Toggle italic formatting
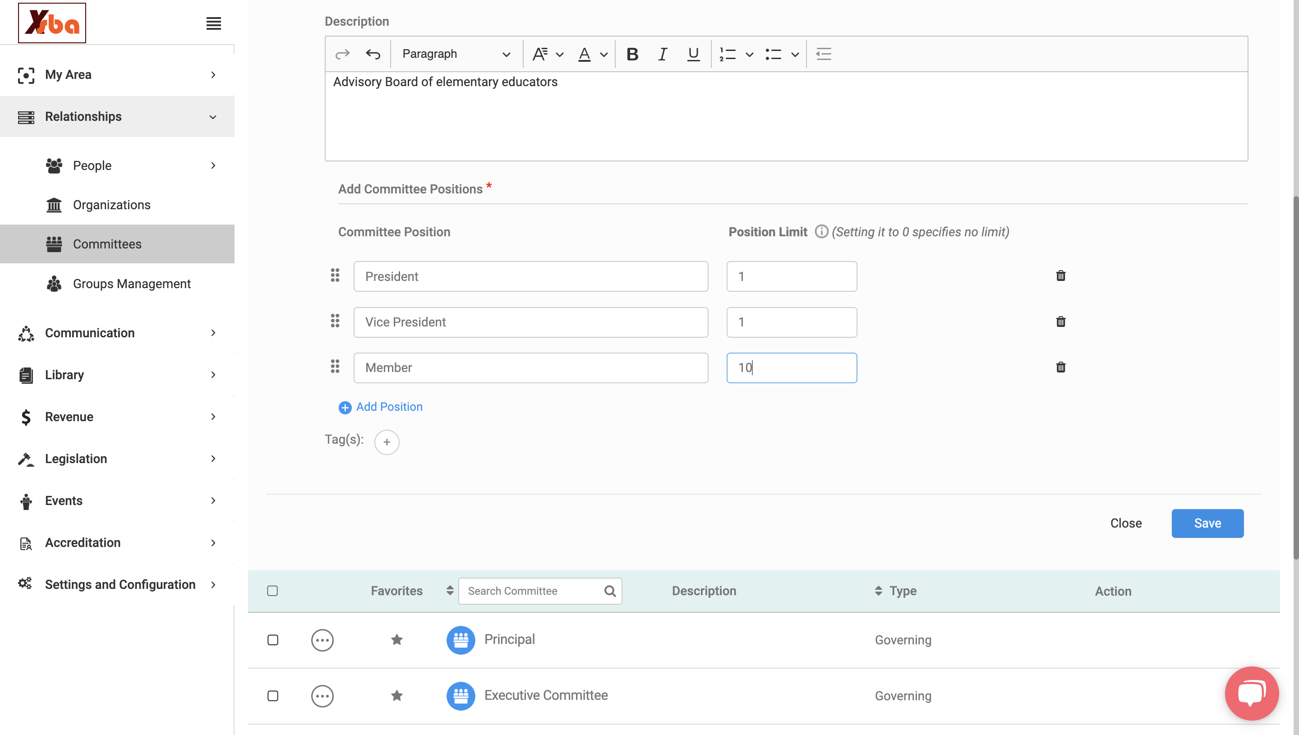This screenshot has height=735, width=1299. pyautogui.click(x=663, y=54)
